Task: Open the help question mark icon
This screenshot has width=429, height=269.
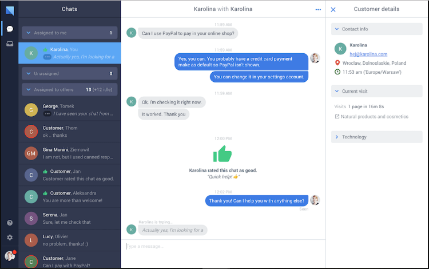Action: coord(10,223)
